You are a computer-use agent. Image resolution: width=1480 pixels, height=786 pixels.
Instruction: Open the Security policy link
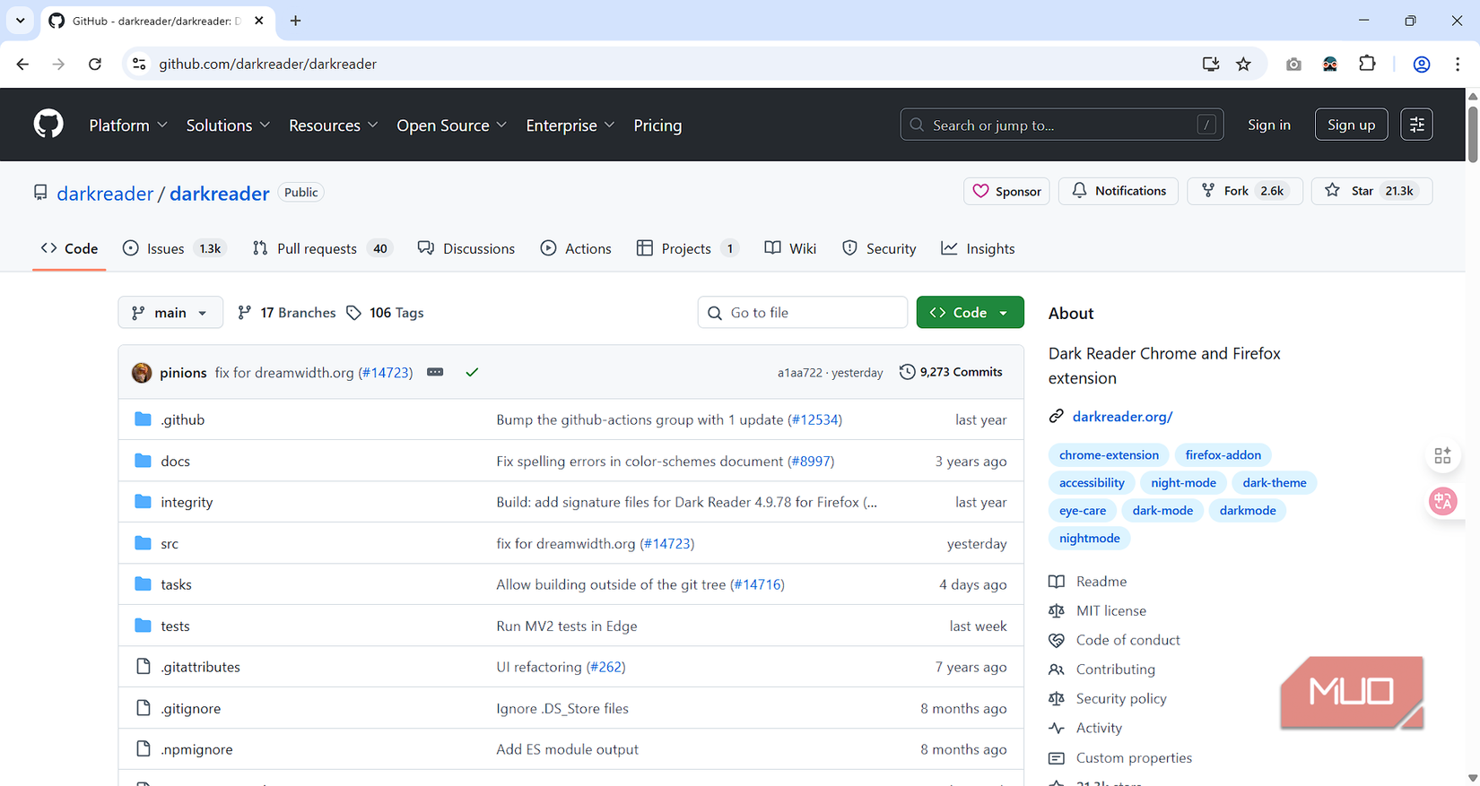(x=1121, y=699)
